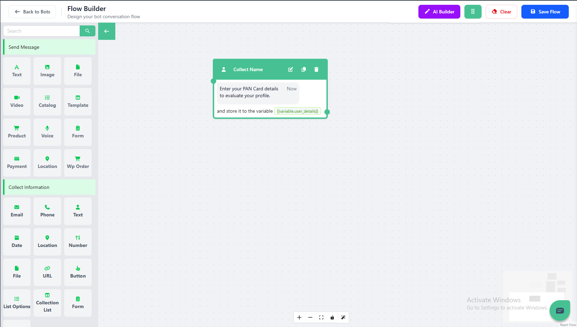577x327 pixels.
Task: Click the search magnifier button
Action: click(88, 31)
